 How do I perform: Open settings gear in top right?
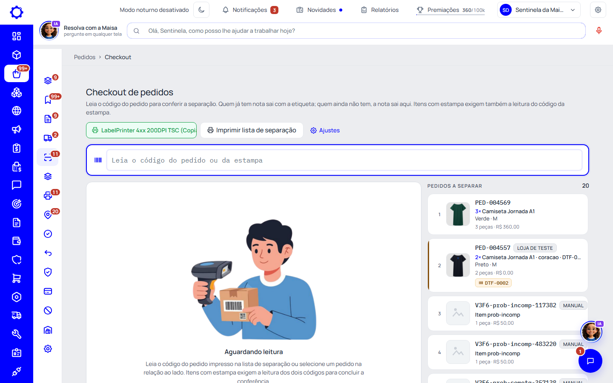pos(598,10)
